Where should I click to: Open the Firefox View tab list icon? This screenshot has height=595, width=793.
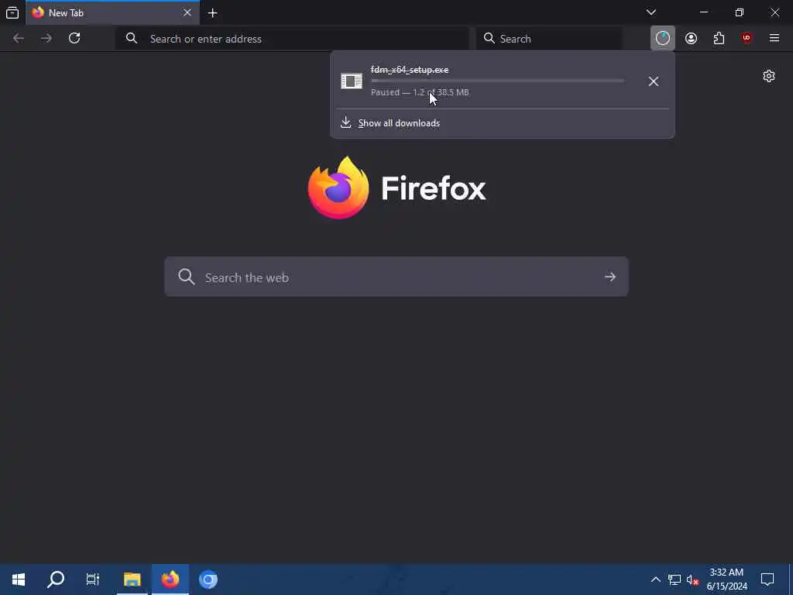coord(12,12)
